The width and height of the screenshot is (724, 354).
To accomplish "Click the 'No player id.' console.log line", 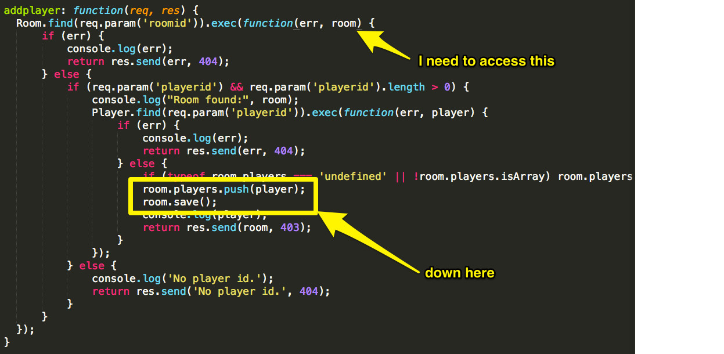I will tap(182, 279).
